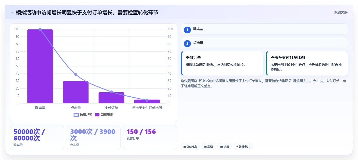Open the 曝光量 list row
The width and height of the screenshot is (358, 160).
coord(264,29)
